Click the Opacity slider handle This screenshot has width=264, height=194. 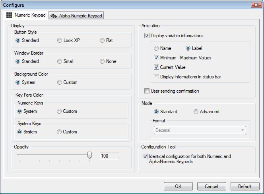tap(89, 156)
